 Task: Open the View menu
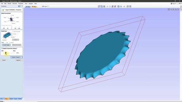pyautogui.click(x=26, y=4)
